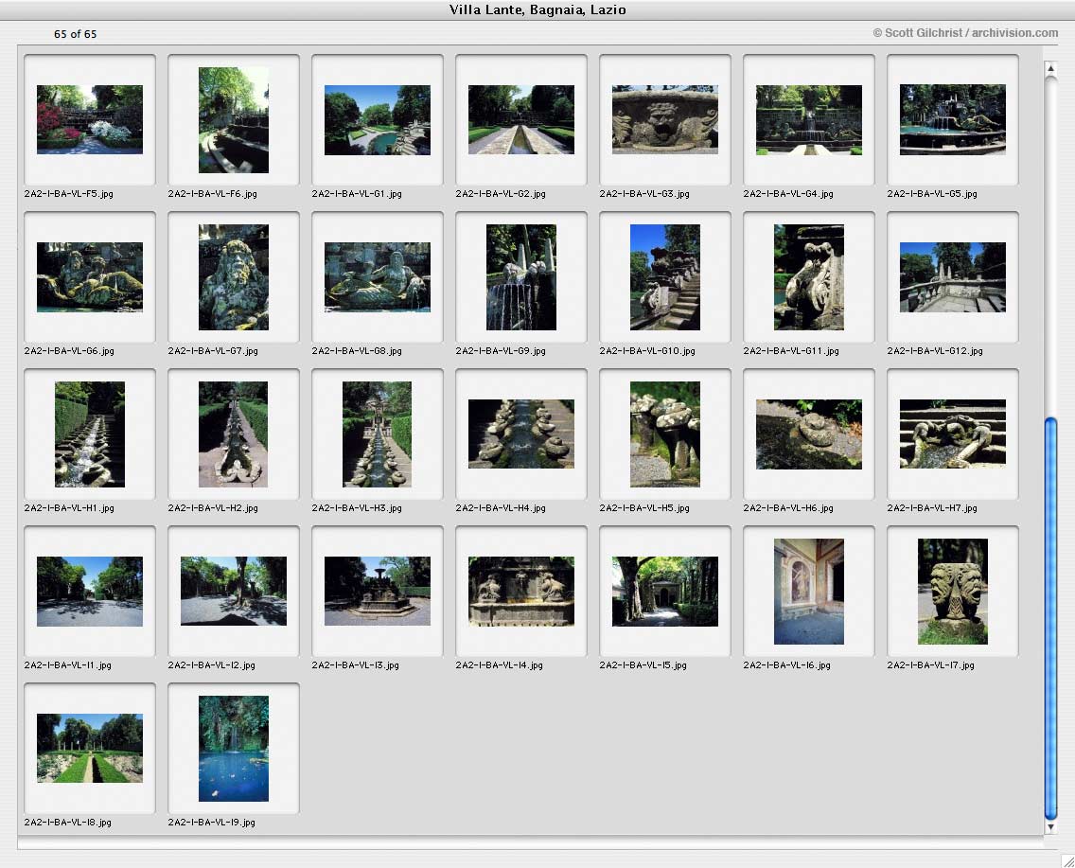The image size is (1075, 868).
Task: Choose the 2A2-I-BA-VL-G7.jpg bearded statue thumbnail
Action: coord(234,277)
